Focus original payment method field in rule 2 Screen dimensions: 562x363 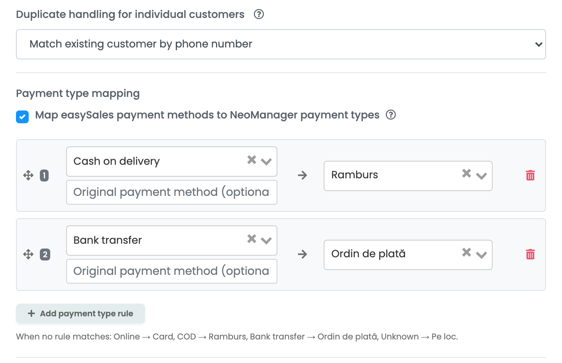coord(172,271)
